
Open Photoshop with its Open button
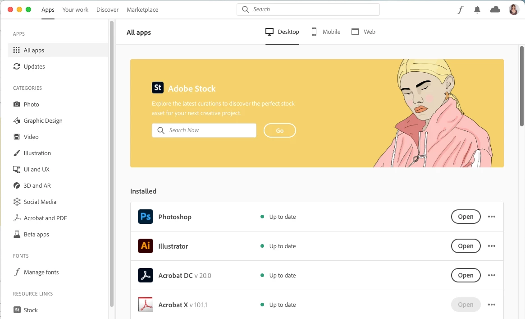(x=466, y=217)
